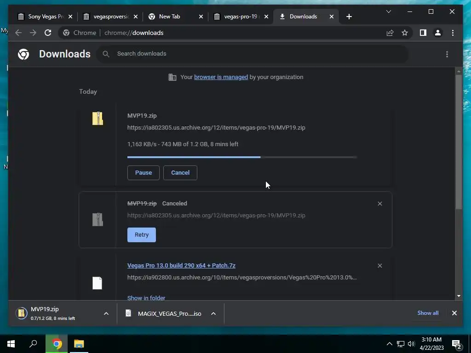Image resolution: width=471 pixels, height=353 pixels.
Task: Go back using the browser back arrow
Action: click(18, 33)
